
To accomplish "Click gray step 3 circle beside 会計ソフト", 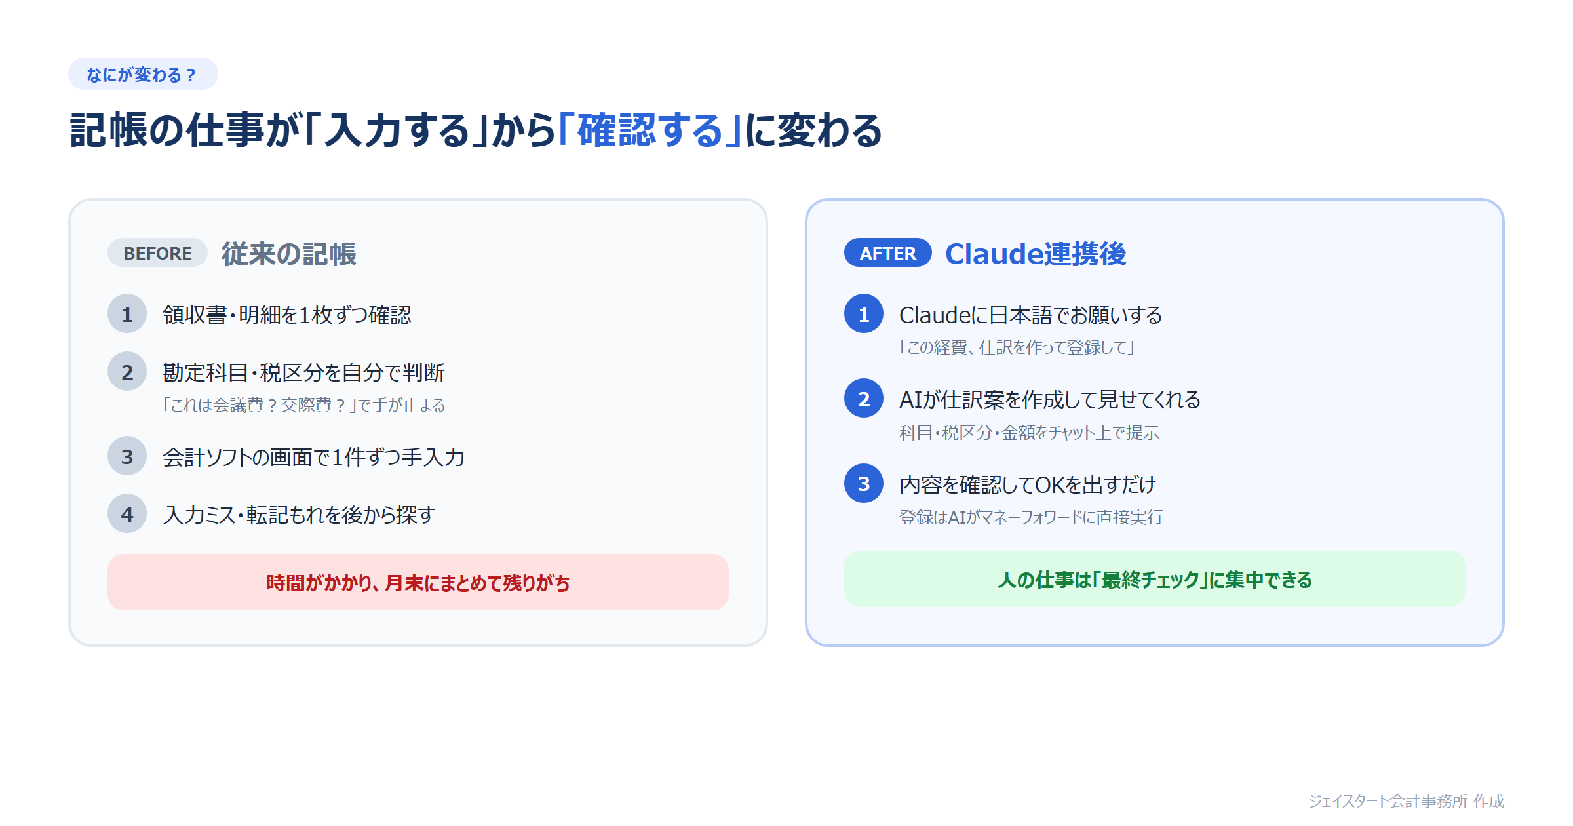I will coord(127,456).
